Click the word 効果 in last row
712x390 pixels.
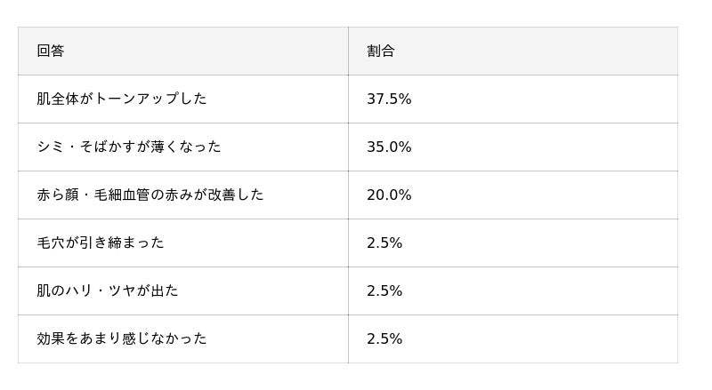click(x=51, y=338)
